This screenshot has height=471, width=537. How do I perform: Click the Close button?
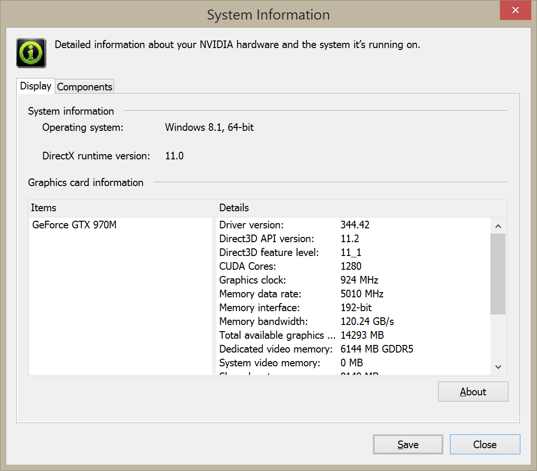(485, 444)
